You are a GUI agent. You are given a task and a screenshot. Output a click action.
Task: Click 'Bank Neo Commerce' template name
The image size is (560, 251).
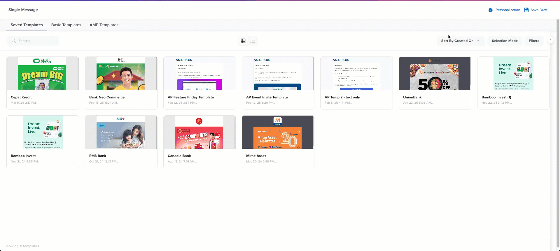(x=107, y=97)
